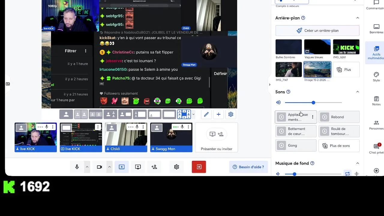Toggle live KICK screen-share on-stage icon

point(66,128)
